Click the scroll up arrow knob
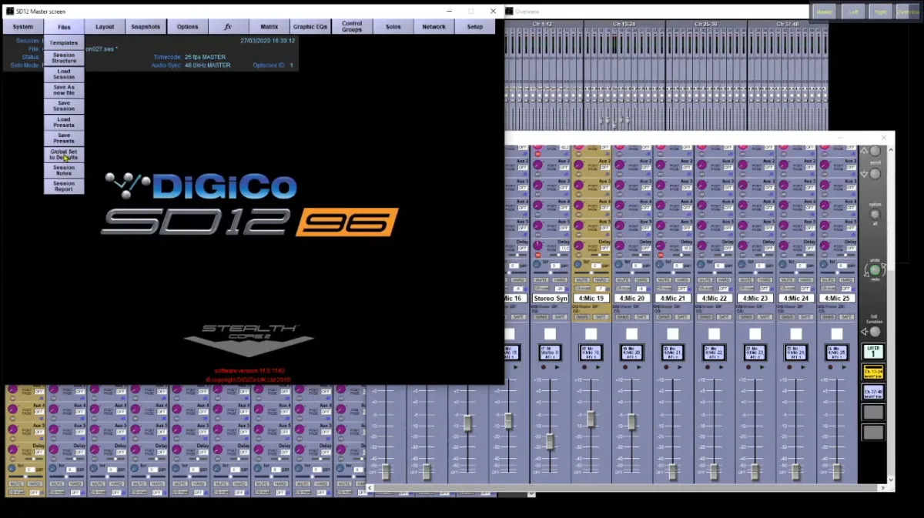 [875, 151]
